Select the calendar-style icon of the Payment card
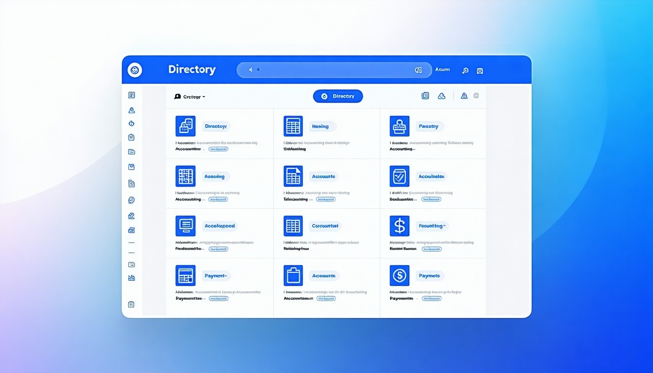This screenshot has width=653, height=373. coord(185,275)
